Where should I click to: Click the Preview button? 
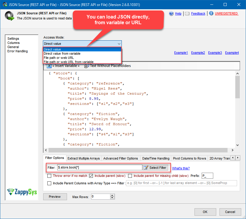(55, 197)
